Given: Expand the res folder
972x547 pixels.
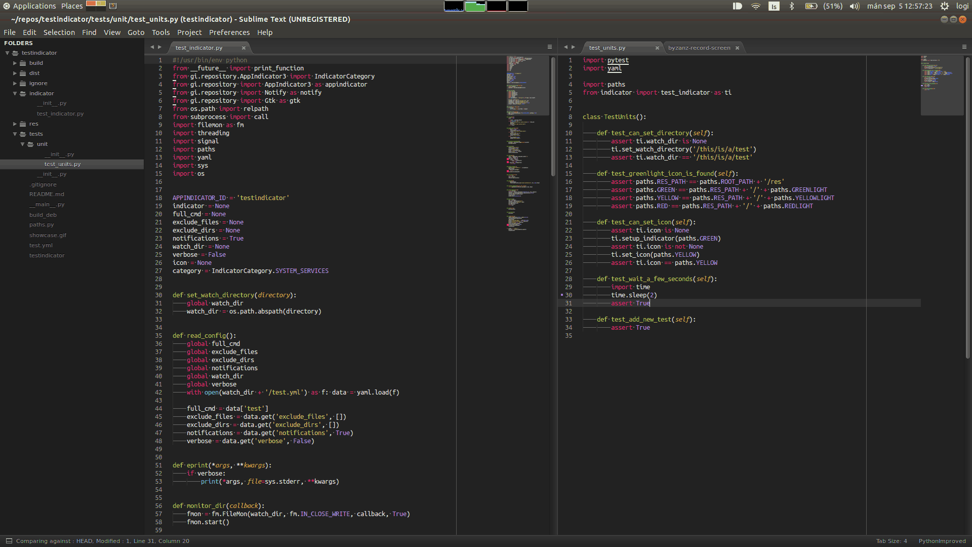Looking at the screenshot, I should (15, 124).
